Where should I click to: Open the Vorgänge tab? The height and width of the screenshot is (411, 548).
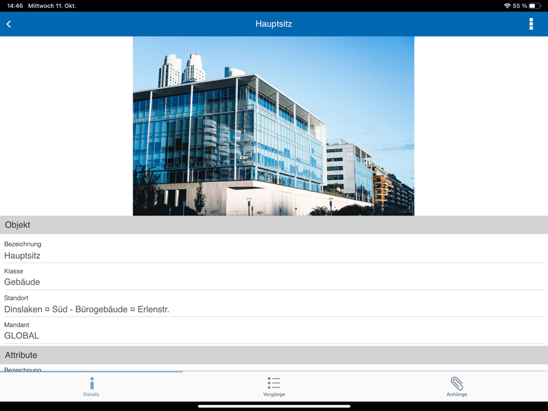pyautogui.click(x=274, y=386)
